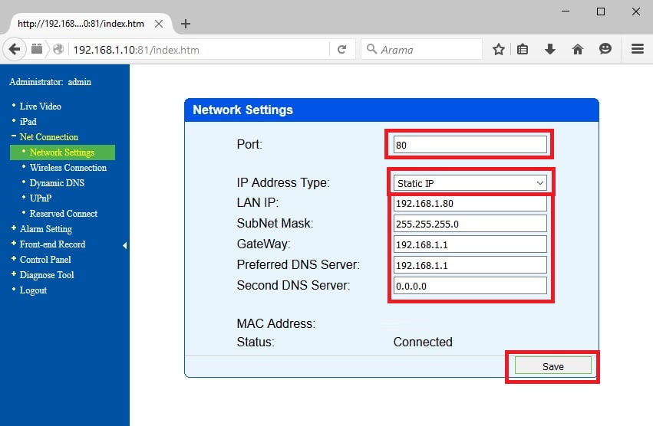Go to browser home page icon
Viewport: 653px width, 426px height.
coord(578,50)
